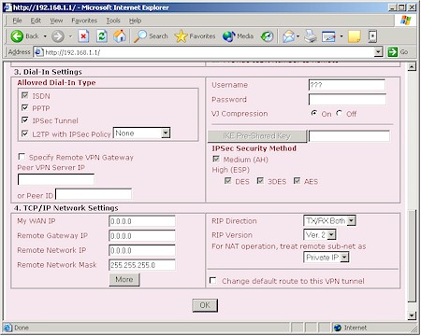The height and width of the screenshot is (336, 421).
Task: Open the Tools menu
Action: (x=113, y=21)
